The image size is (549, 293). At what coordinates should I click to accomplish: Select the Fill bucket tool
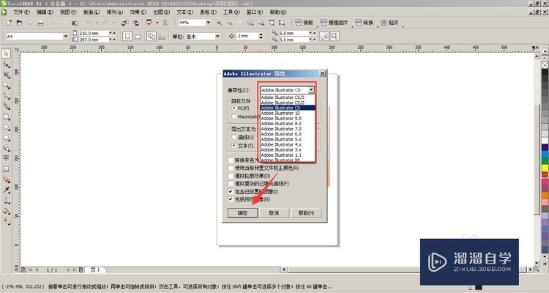(6, 211)
